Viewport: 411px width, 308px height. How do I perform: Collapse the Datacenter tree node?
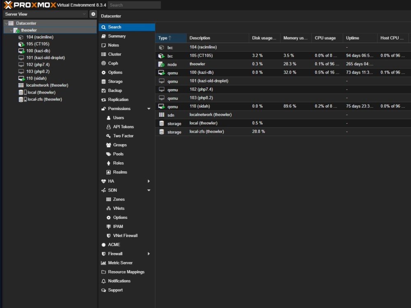(x=6, y=23)
